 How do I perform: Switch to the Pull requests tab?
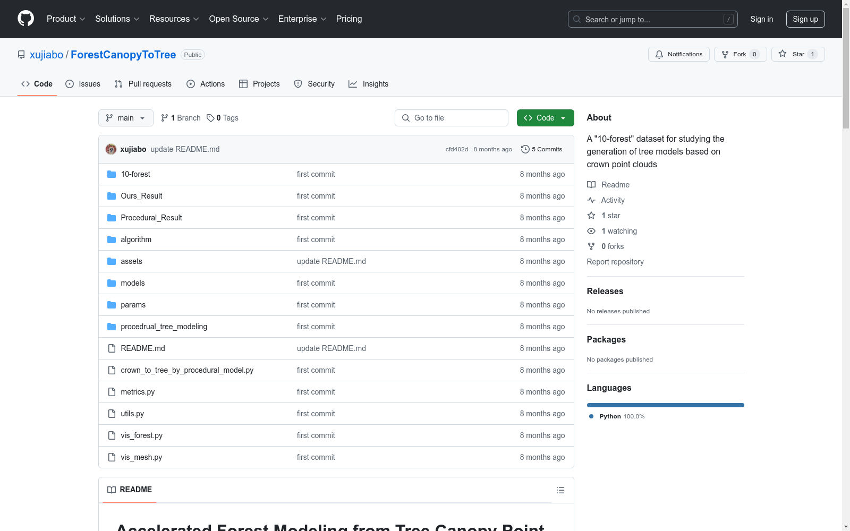pyautogui.click(x=143, y=84)
